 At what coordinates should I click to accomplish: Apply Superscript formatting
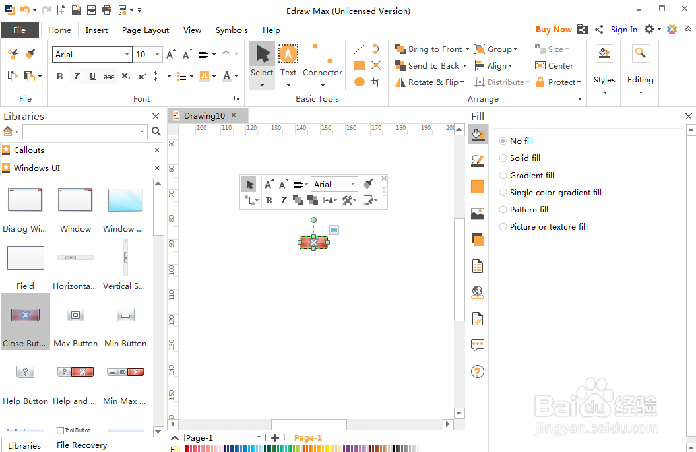click(x=142, y=77)
